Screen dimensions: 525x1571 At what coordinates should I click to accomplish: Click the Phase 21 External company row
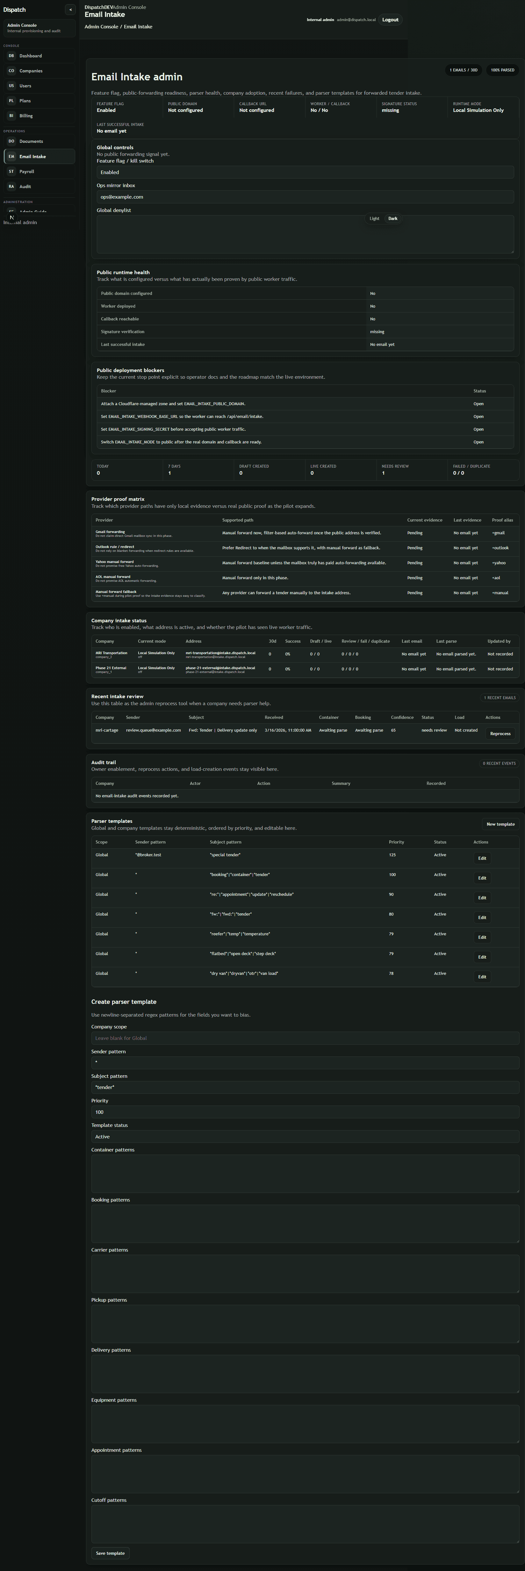click(305, 670)
